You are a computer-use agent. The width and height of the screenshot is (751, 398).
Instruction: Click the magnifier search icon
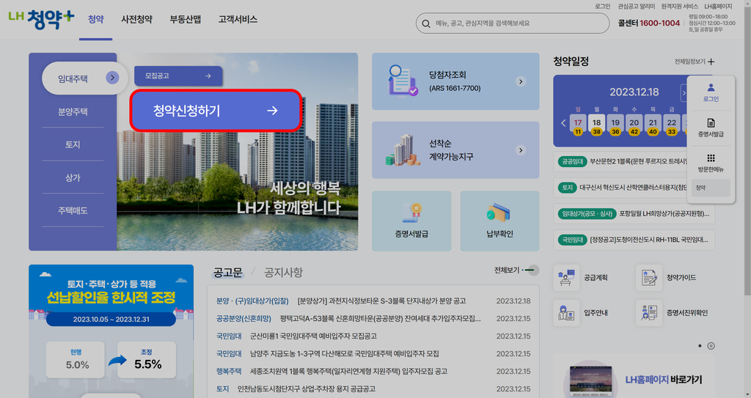pyautogui.click(x=426, y=23)
